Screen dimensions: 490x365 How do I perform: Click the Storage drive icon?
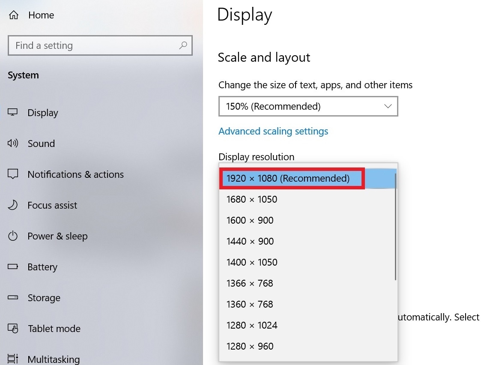[13, 297]
